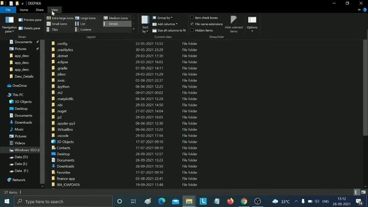Launch Firefox from the taskbar
This screenshot has height=207, width=368.
click(230, 201)
